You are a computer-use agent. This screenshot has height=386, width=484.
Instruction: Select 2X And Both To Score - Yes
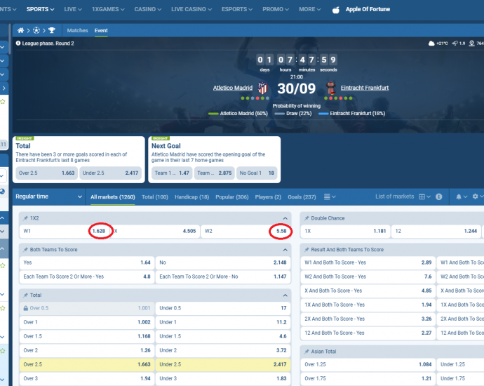click(368, 319)
